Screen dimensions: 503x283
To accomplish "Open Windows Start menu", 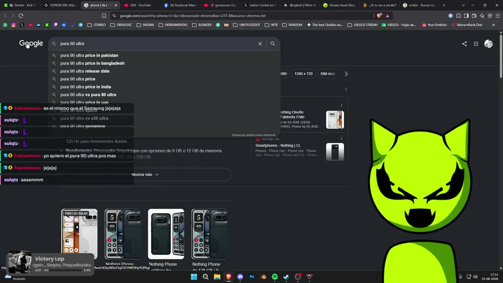I will tap(194, 277).
